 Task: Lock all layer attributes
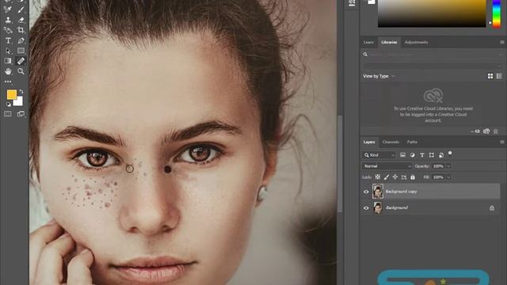pyautogui.click(x=413, y=177)
